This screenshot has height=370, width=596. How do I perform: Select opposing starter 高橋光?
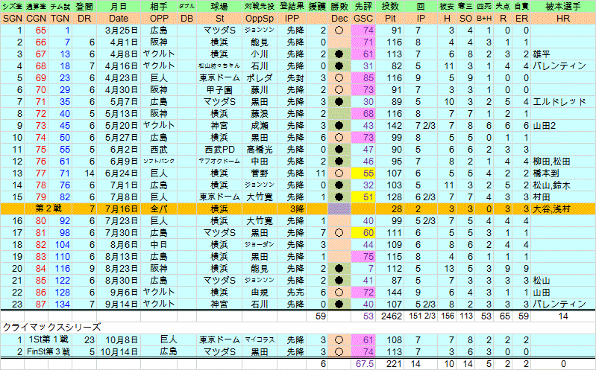click(x=260, y=150)
